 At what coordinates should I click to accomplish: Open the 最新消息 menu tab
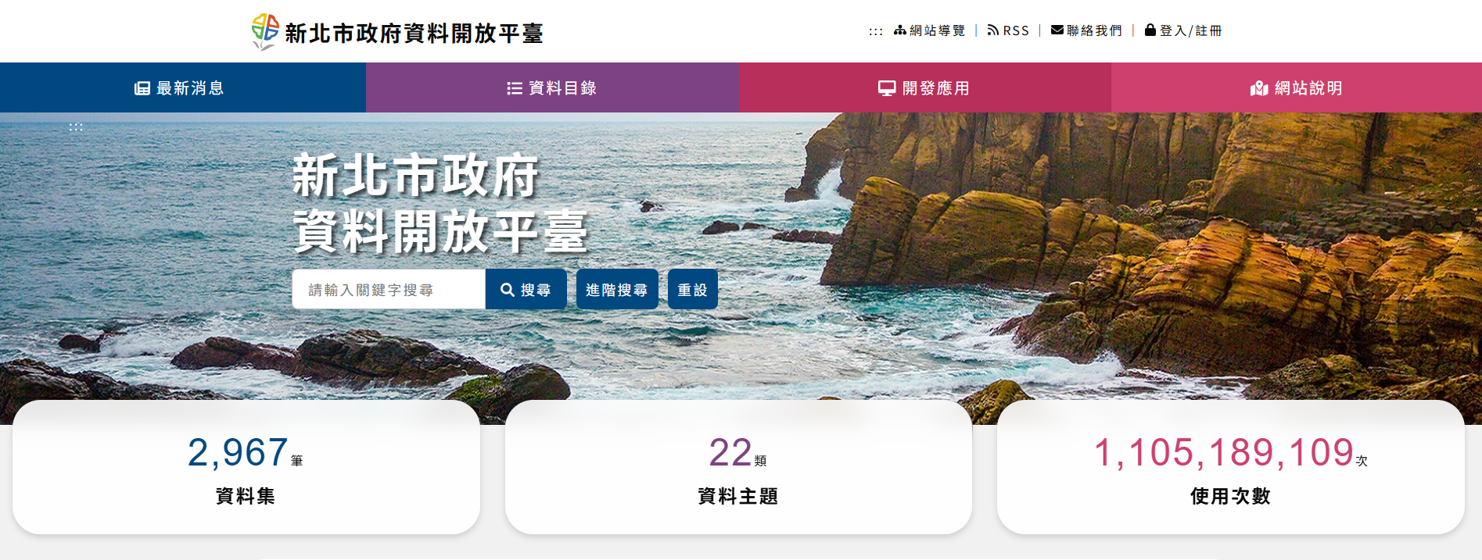(x=183, y=87)
